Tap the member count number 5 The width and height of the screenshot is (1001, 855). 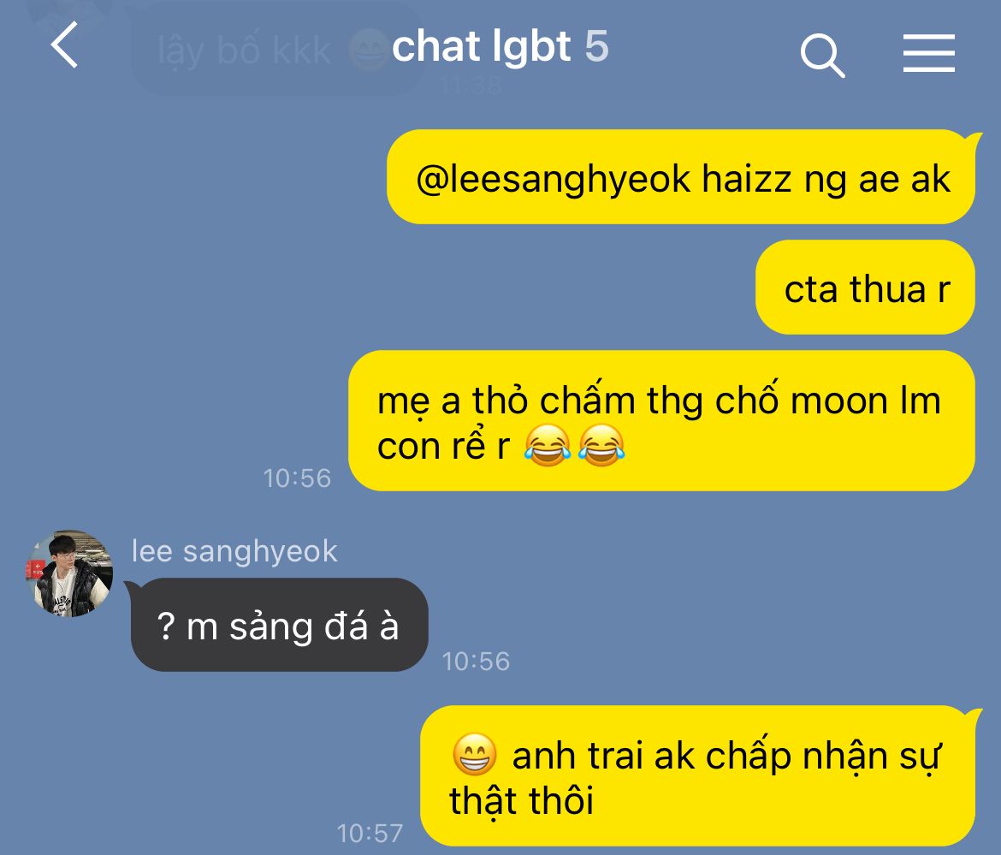(596, 46)
